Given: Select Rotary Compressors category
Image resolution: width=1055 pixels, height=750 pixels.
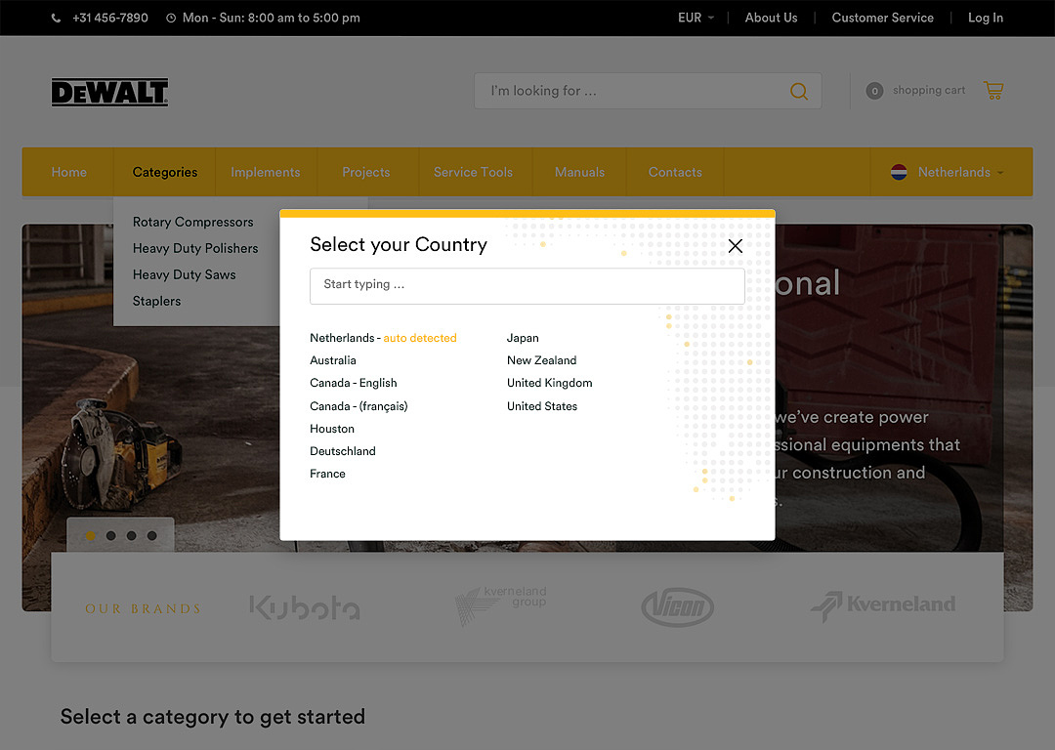Looking at the screenshot, I should (193, 222).
